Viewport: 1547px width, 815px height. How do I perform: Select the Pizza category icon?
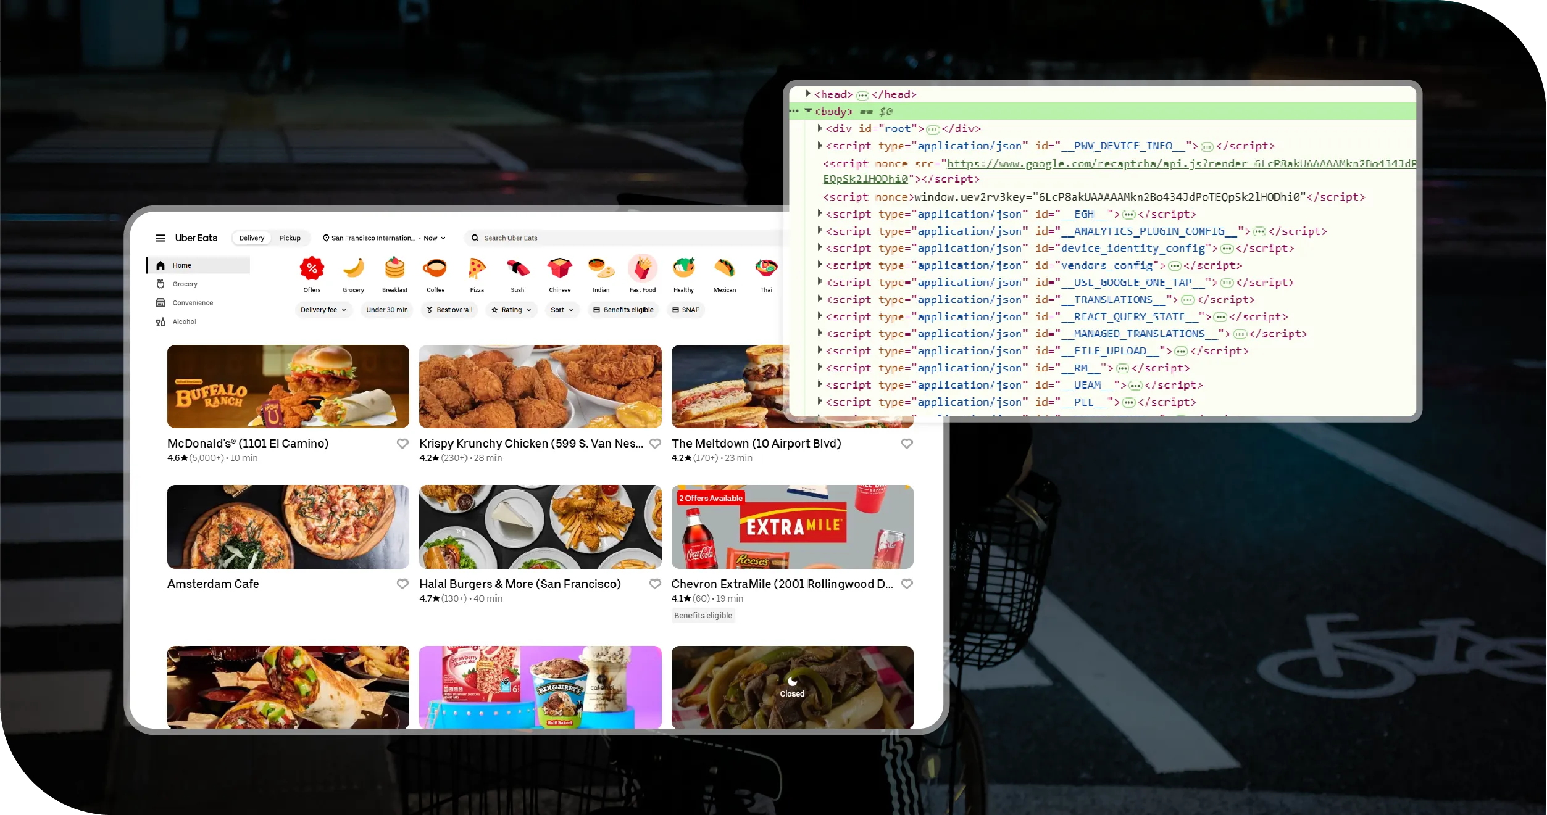(477, 269)
